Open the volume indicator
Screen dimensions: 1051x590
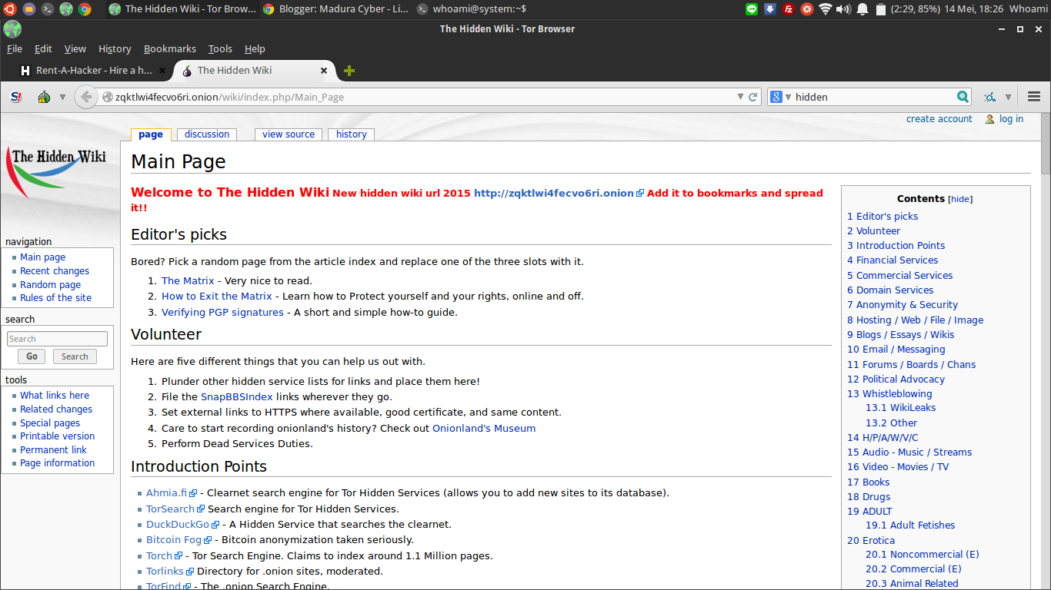844,9
